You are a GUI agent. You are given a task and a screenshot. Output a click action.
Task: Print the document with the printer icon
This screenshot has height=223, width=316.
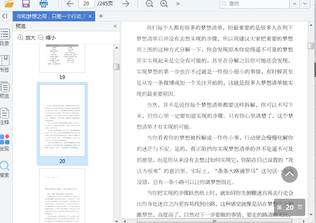(x=43, y=3)
